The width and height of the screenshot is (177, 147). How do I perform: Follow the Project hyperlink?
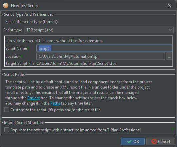coord(34,98)
